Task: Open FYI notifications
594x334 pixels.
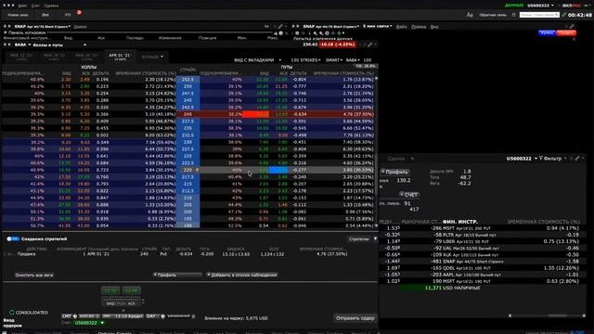Action: click(x=68, y=15)
